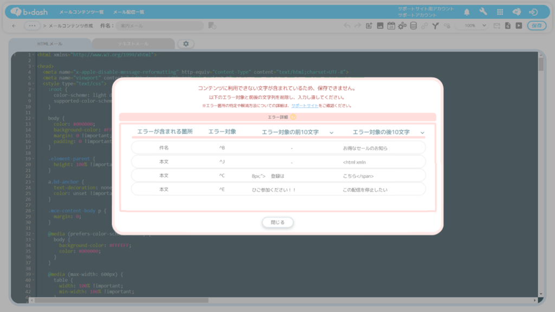
Task: Click the insert image icon in toolbar
Action: (x=380, y=25)
